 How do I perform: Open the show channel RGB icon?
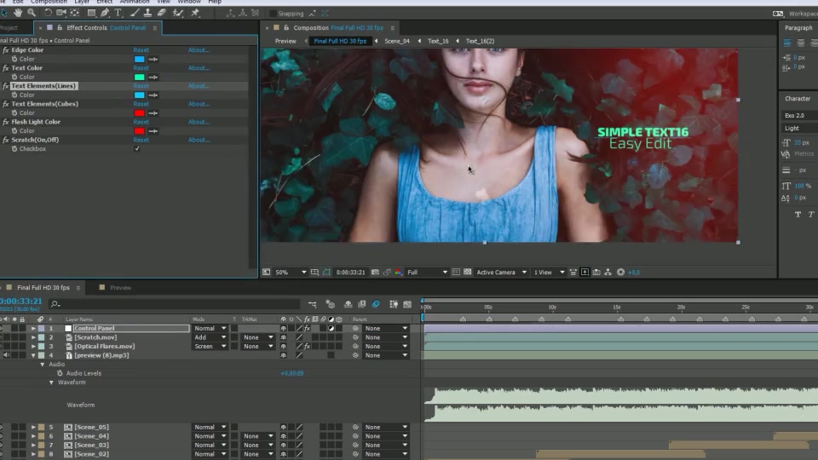[x=398, y=273]
